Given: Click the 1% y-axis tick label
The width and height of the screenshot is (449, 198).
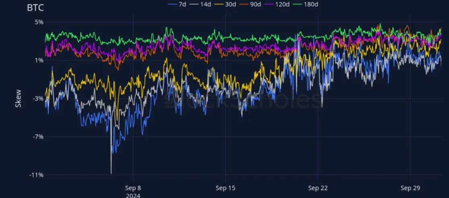Looking at the screenshot, I should point(39,60).
